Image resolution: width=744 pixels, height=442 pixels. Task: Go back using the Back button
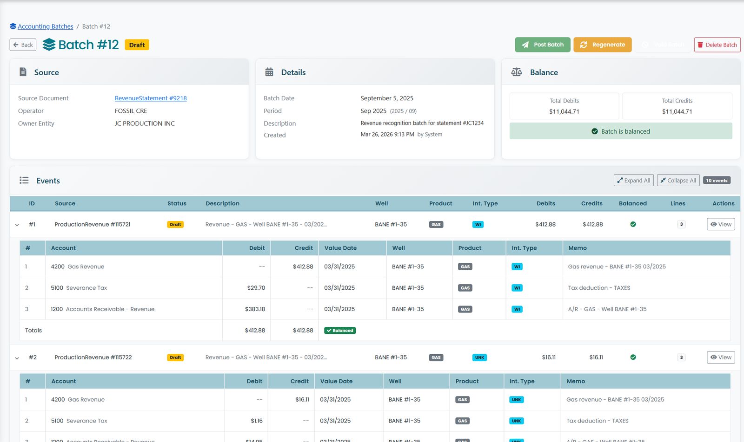[x=23, y=45]
